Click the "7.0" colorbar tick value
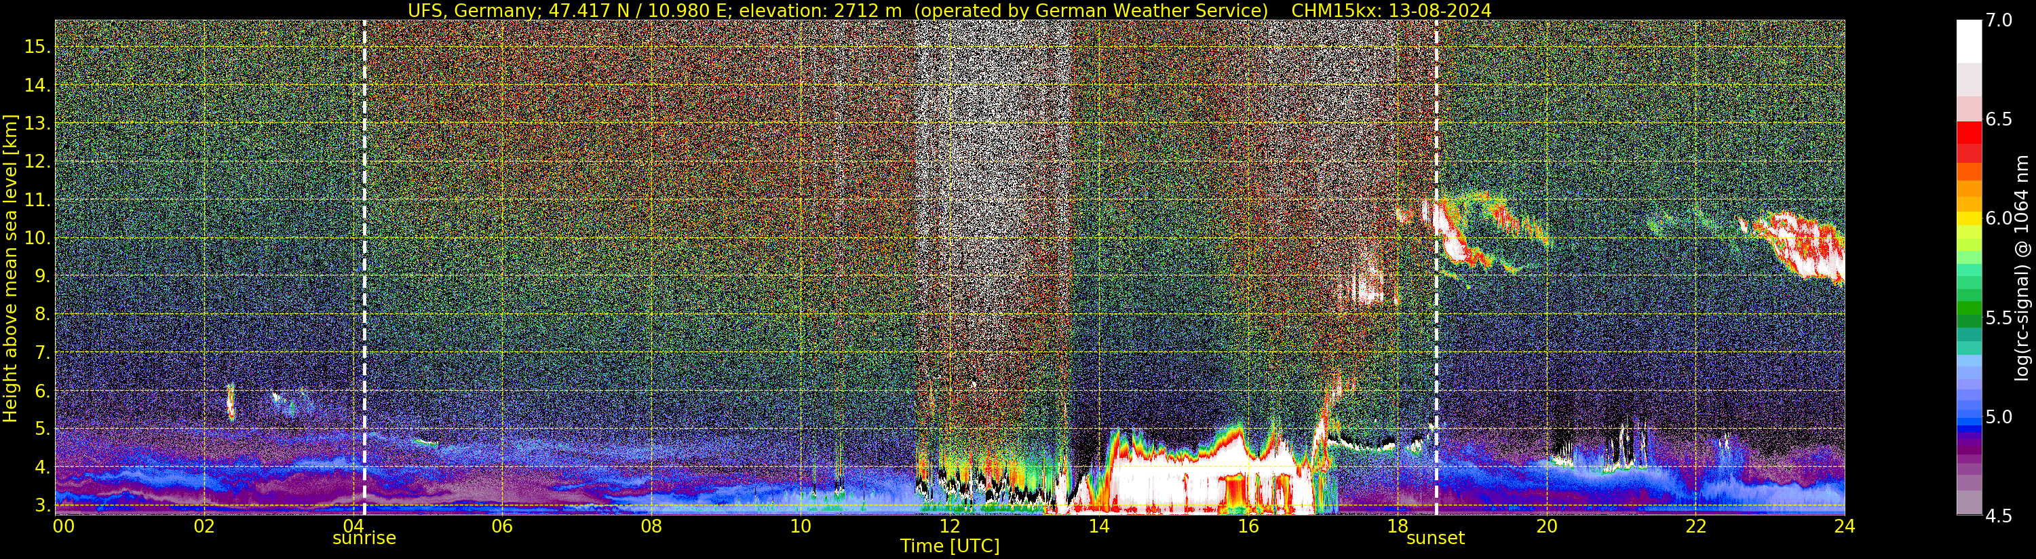This screenshot has width=2036, height=559. [1999, 20]
